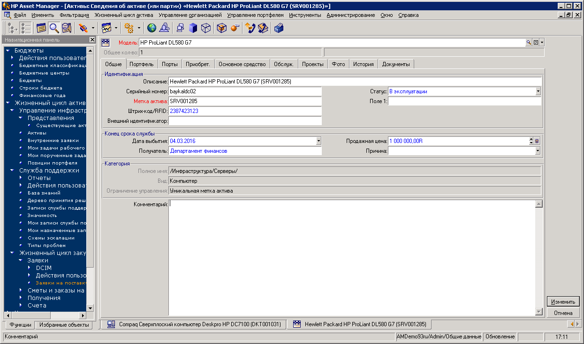Click the telephone helpdesk toolbar icon

(250, 28)
